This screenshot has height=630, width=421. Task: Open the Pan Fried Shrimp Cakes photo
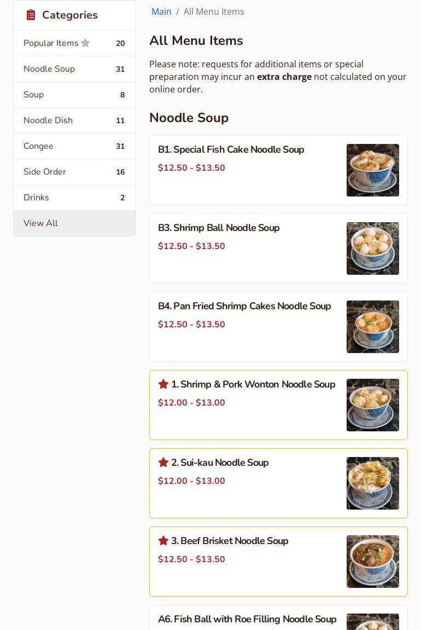(372, 327)
